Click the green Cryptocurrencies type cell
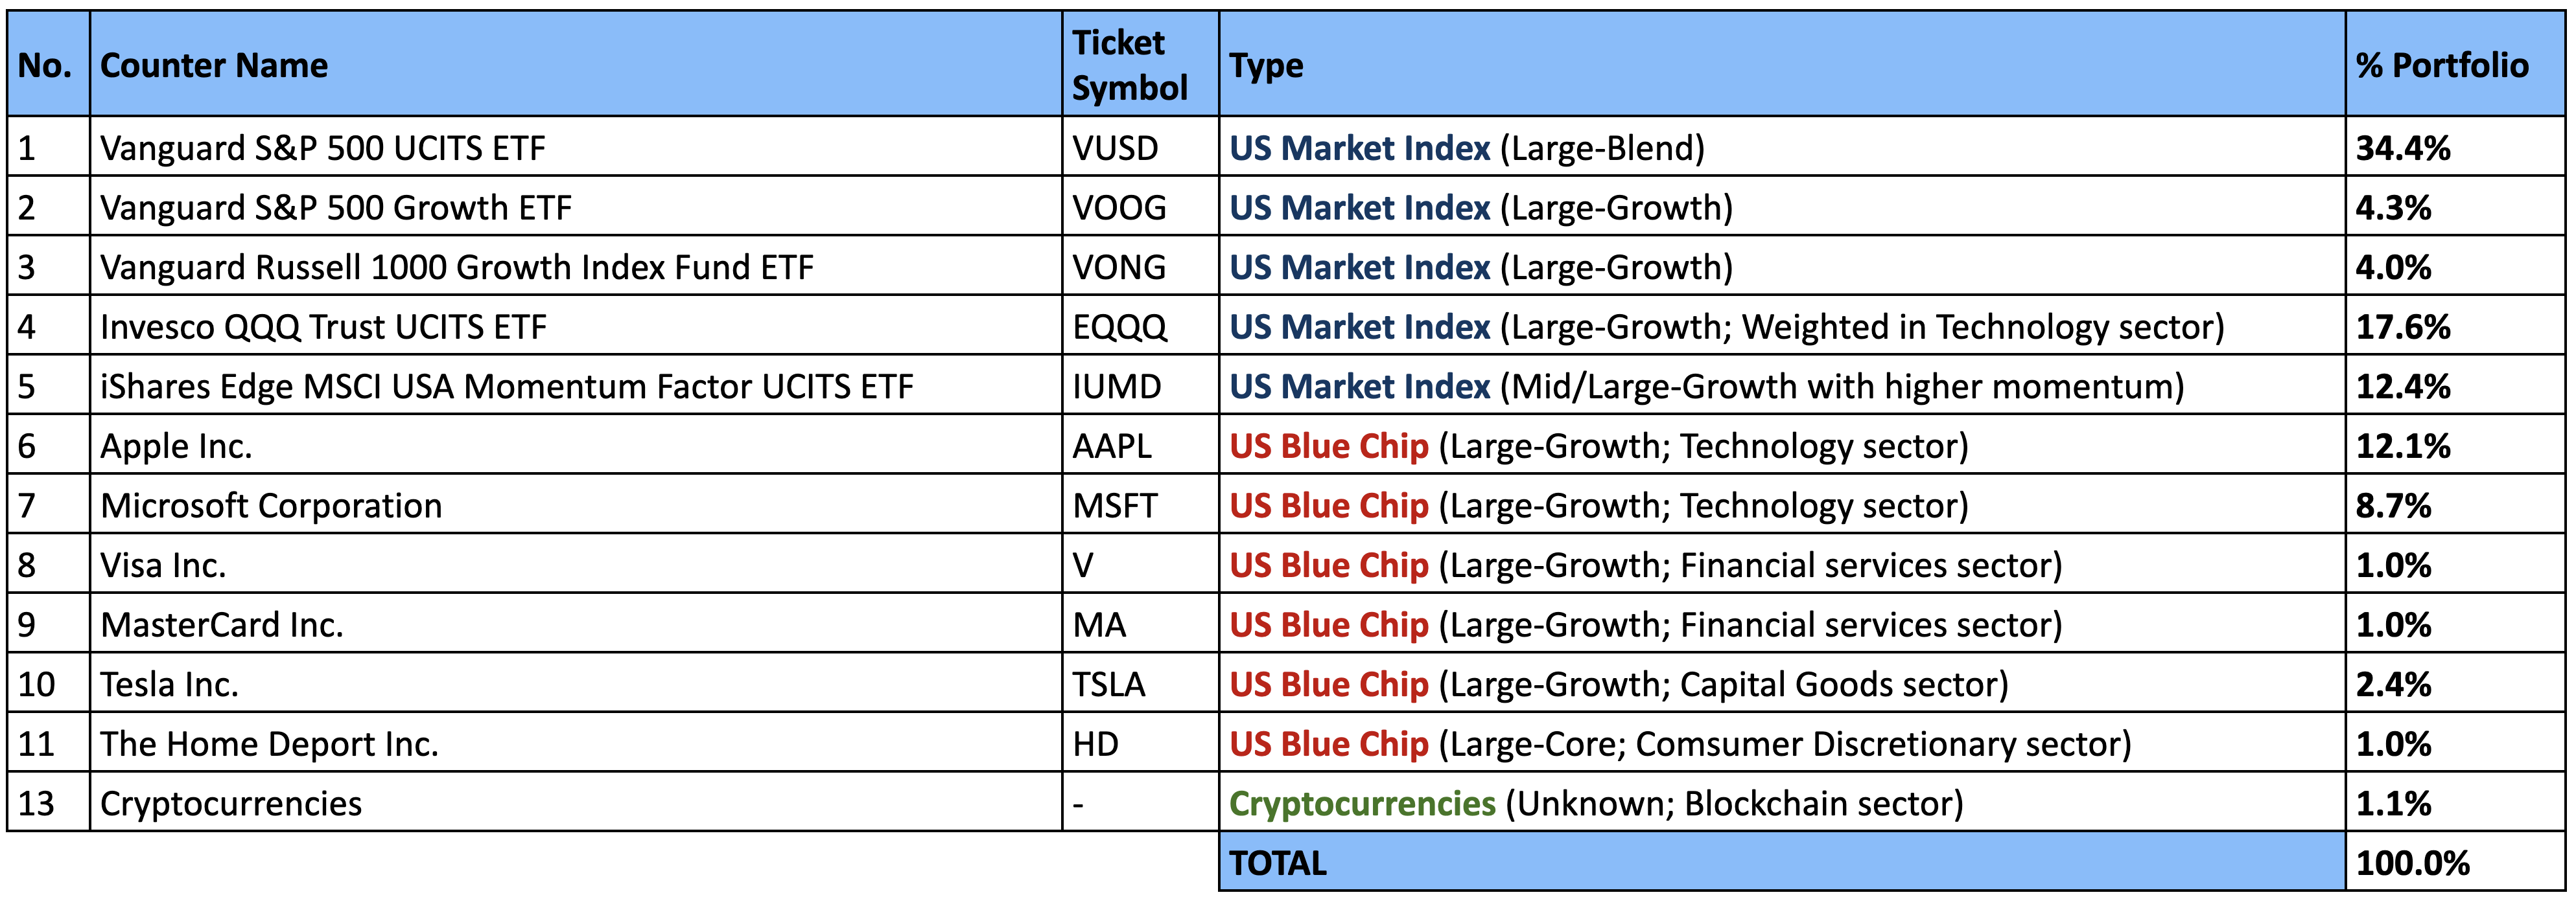 1362,804
